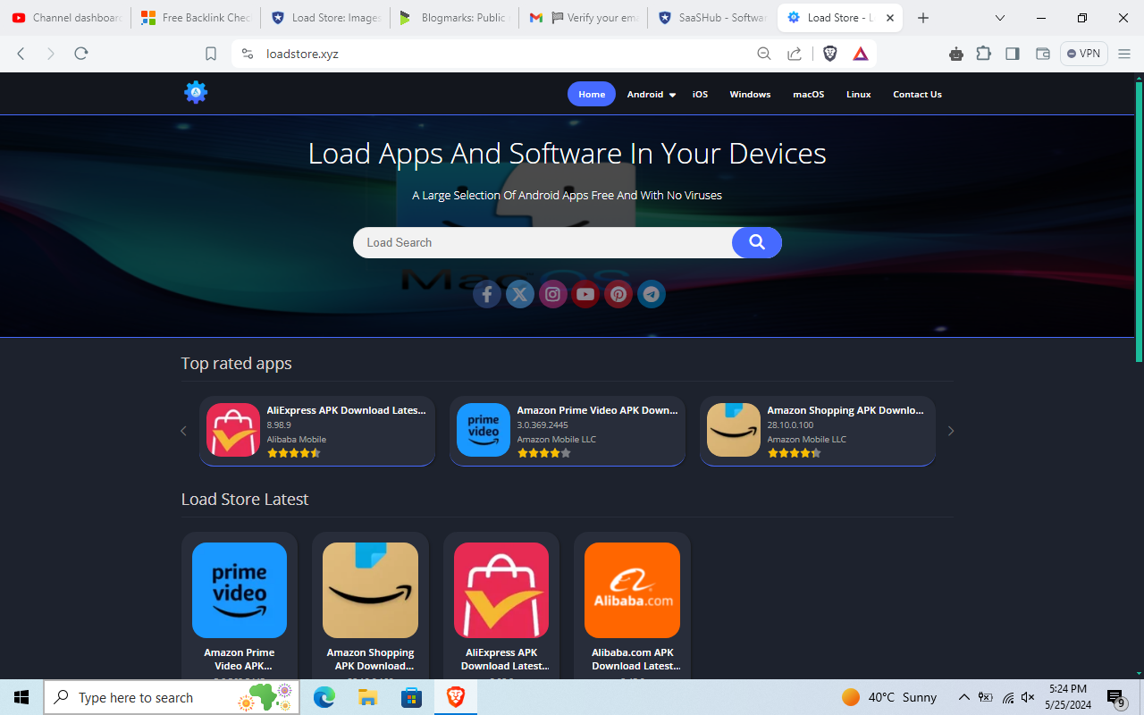Reload the page with the refresh icon
Image resolution: width=1144 pixels, height=715 pixels.
pos(81,54)
